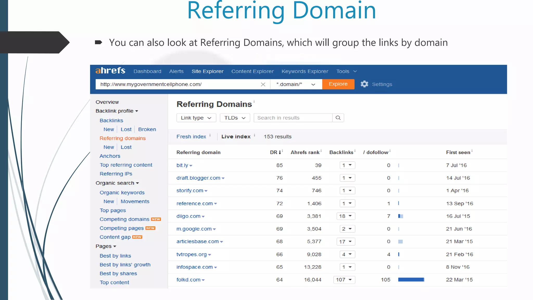Expand folkd.com backlinks count 107

[x=344, y=280]
